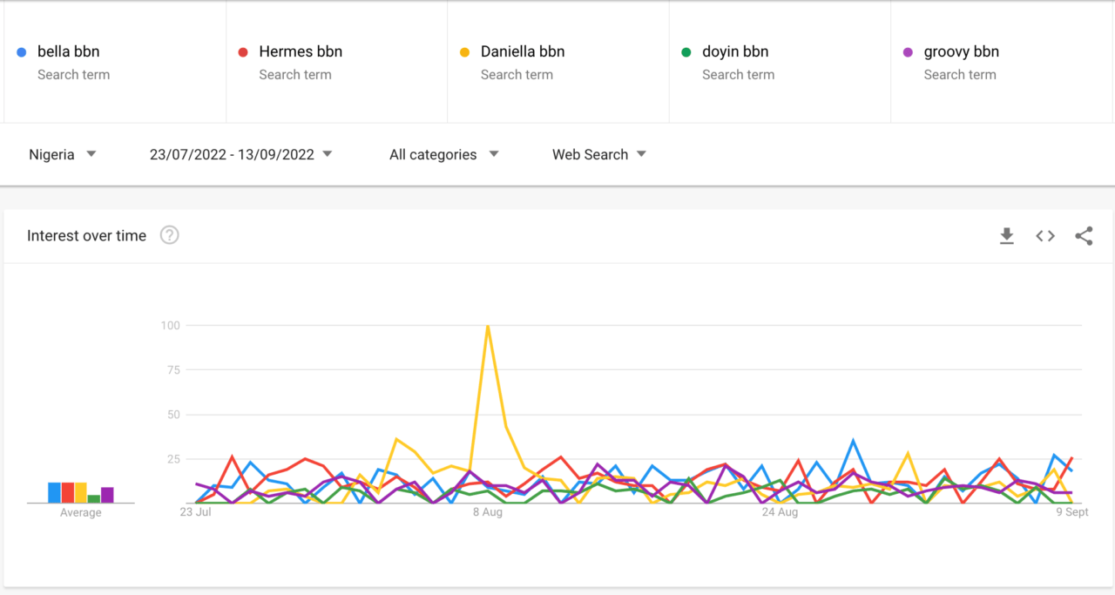The height and width of the screenshot is (595, 1115).
Task: Share the Interest over time chart
Action: point(1084,236)
